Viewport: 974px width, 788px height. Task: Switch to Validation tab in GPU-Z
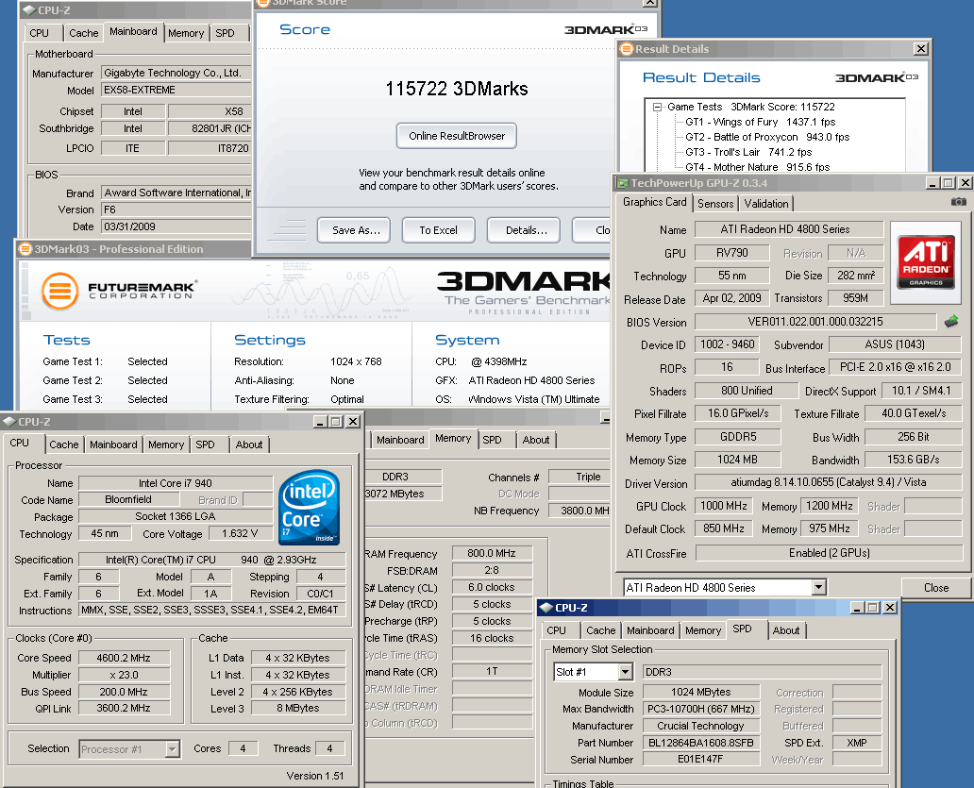pyautogui.click(x=766, y=204)
